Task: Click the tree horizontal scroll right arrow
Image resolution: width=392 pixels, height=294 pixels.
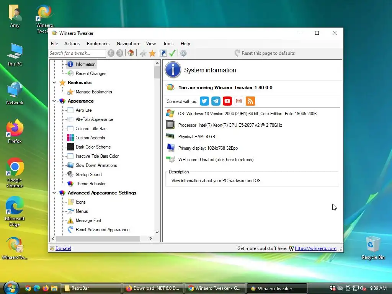Action: (150, 239)
